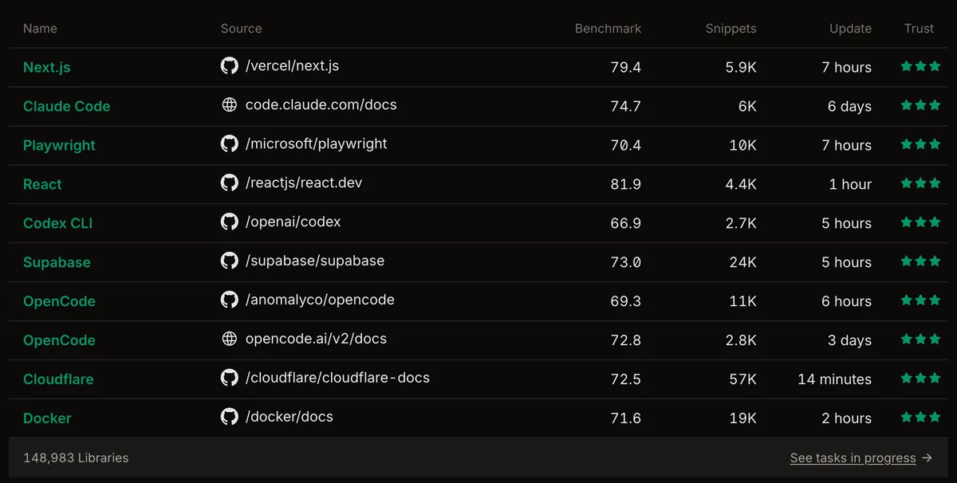The width and height of the screenshot is (957, 483).
Task: Click the code.claude.com/docs source text
Action: 321,105
